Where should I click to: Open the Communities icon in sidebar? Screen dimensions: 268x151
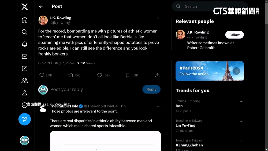pos(24,81)
